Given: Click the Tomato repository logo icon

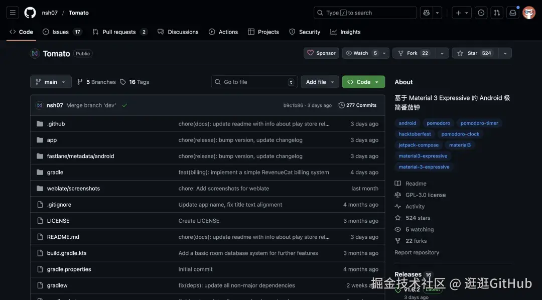Looking at the screenshot, I should point(35,54).
